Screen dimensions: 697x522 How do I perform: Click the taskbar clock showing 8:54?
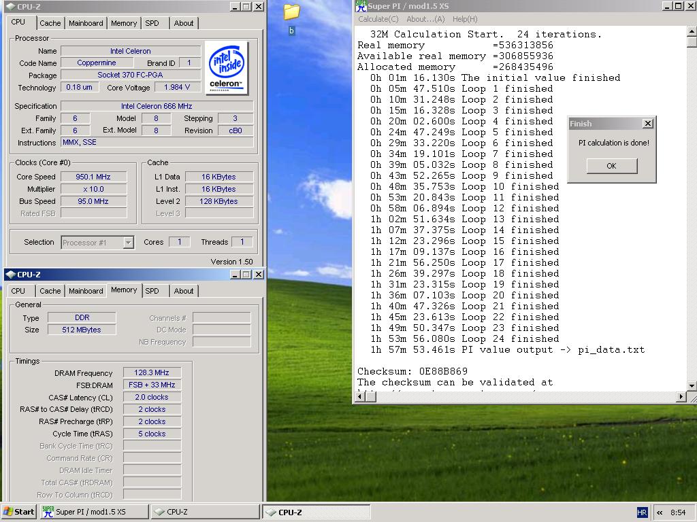click(x=678, y=512)
